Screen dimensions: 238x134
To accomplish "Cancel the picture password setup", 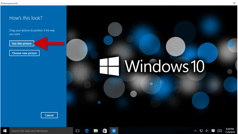I will pos(49,115).
